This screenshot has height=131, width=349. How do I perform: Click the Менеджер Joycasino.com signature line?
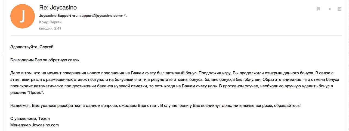[34, 125]
